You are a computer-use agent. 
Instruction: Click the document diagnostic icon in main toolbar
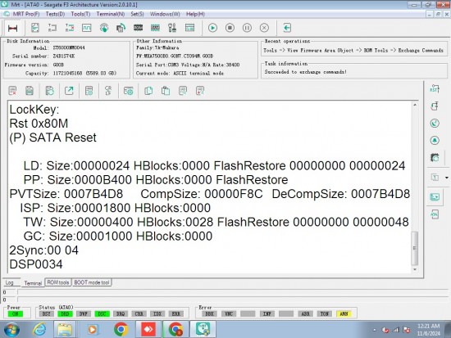pos(35,28)
